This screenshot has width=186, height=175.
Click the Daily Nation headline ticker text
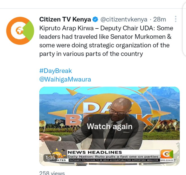113,156
